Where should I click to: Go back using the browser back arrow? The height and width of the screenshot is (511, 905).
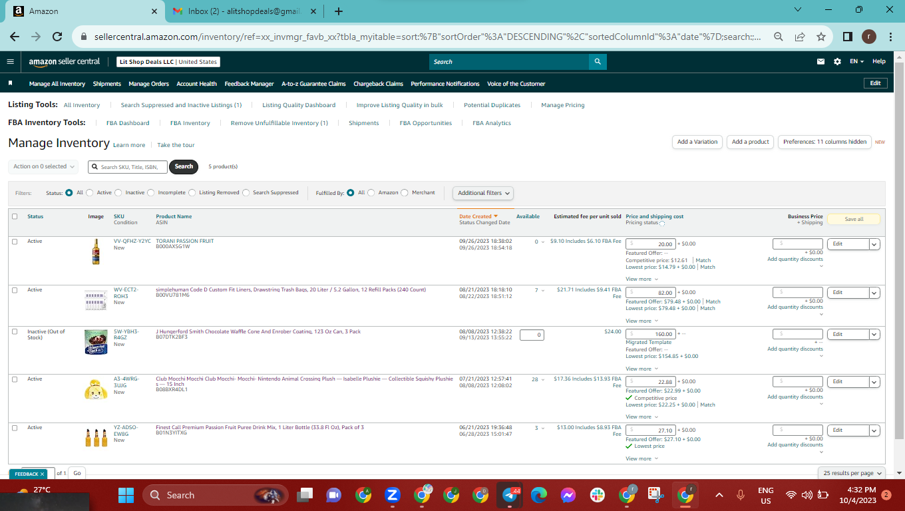pos(15,37)
